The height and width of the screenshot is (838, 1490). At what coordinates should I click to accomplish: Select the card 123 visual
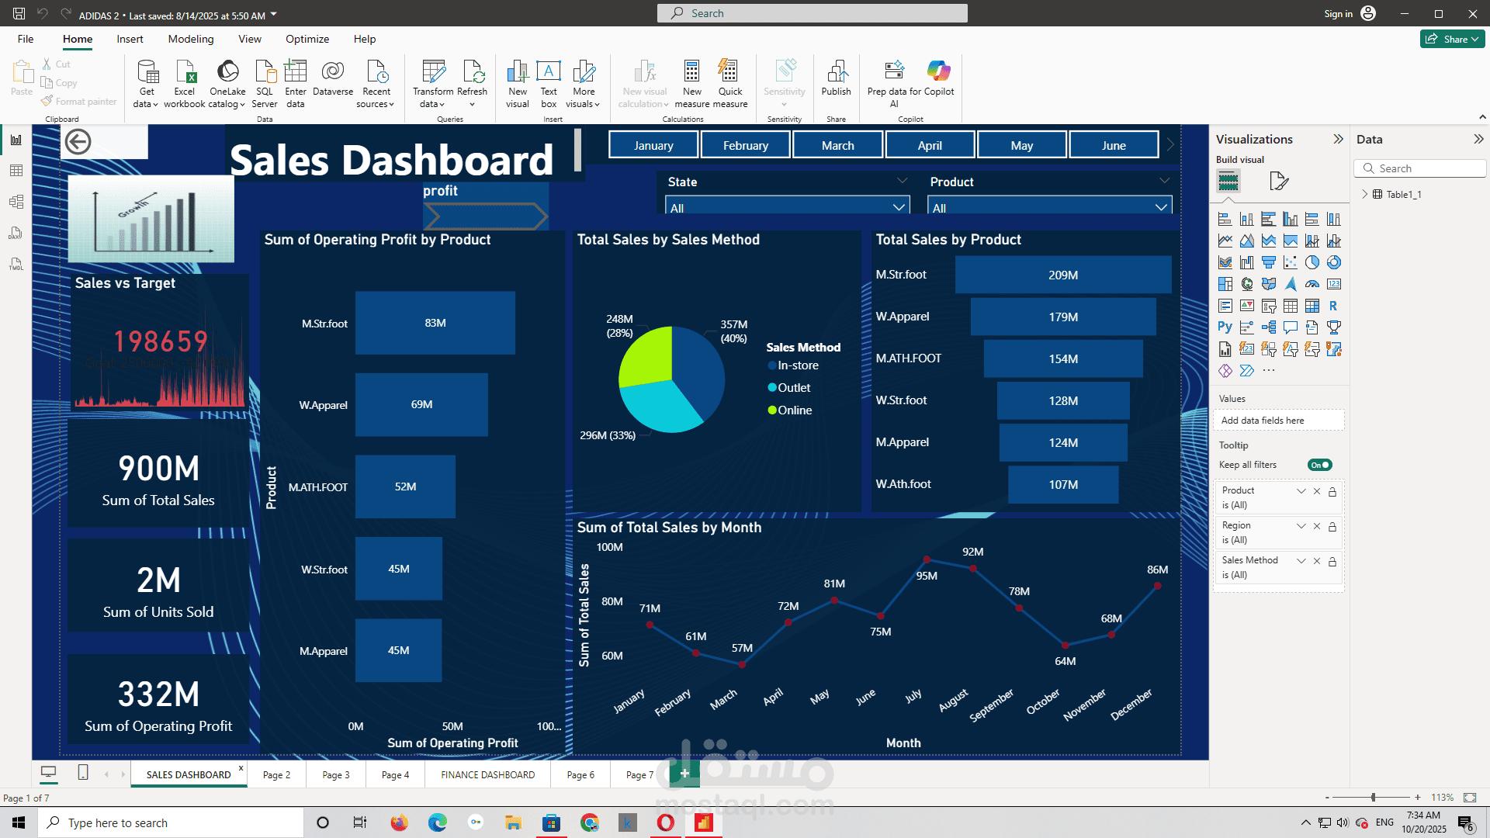[x=1334, y=285]
